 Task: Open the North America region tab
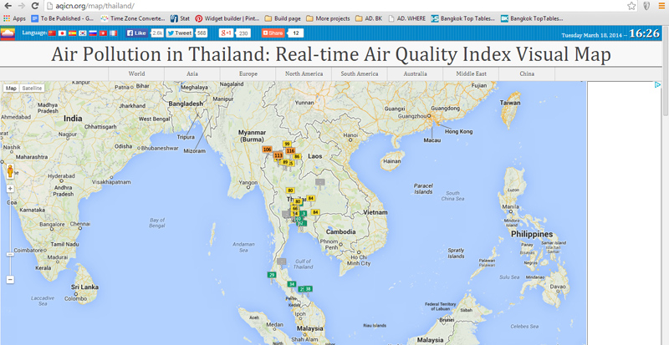(304, 74)
